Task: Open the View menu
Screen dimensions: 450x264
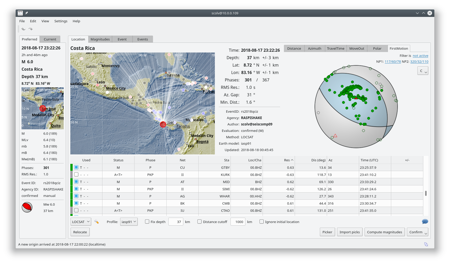Action: coord(45,21)
